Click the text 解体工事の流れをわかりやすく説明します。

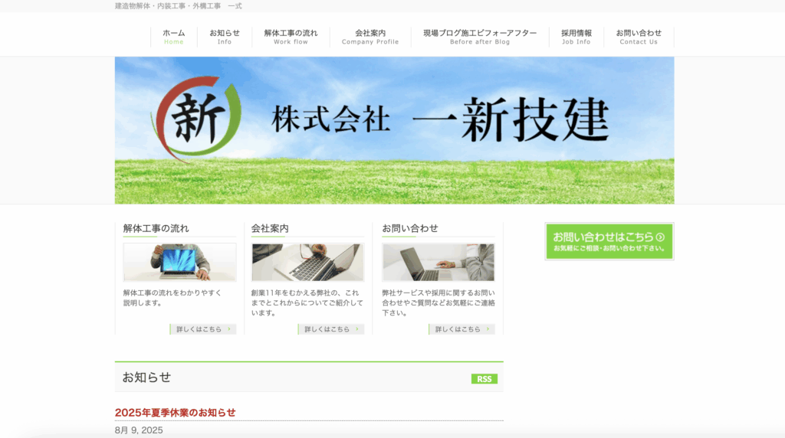172,298
